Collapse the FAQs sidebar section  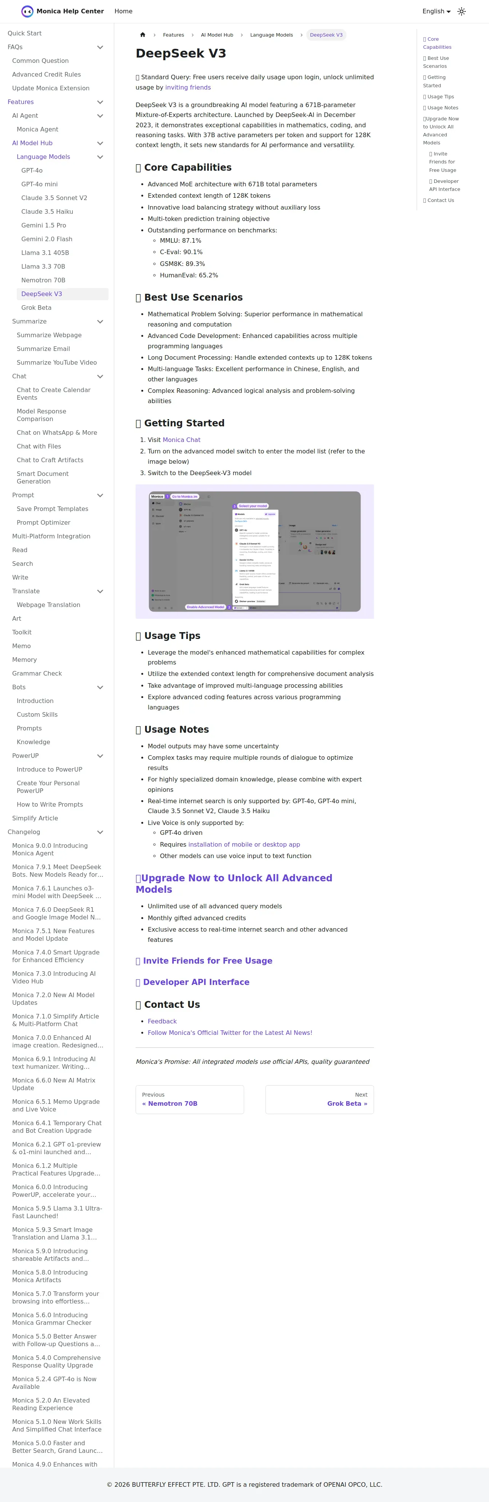(x=100, y=47)
